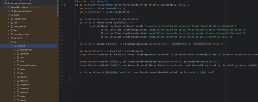Screen dimensions: 258x102
Task: Click the DrownedGoToBeachGoal string on line 78
Action: coord(202,33)
